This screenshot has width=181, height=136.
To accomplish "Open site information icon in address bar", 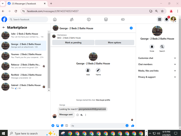I will pos(24,11).
